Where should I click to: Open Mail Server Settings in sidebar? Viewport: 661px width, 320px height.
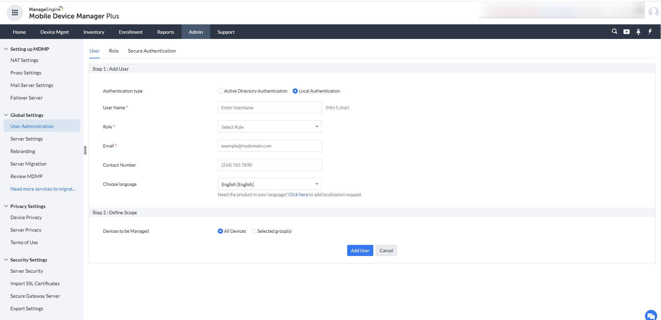(32, 85)
